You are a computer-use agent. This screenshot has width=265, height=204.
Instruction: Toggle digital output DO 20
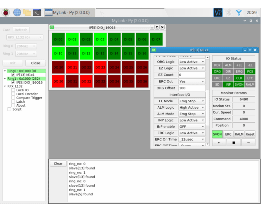click(x=58, y=67)
